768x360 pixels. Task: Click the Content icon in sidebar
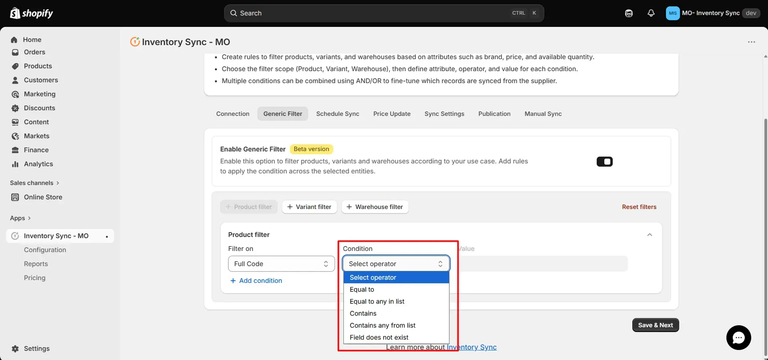point(15,122)
